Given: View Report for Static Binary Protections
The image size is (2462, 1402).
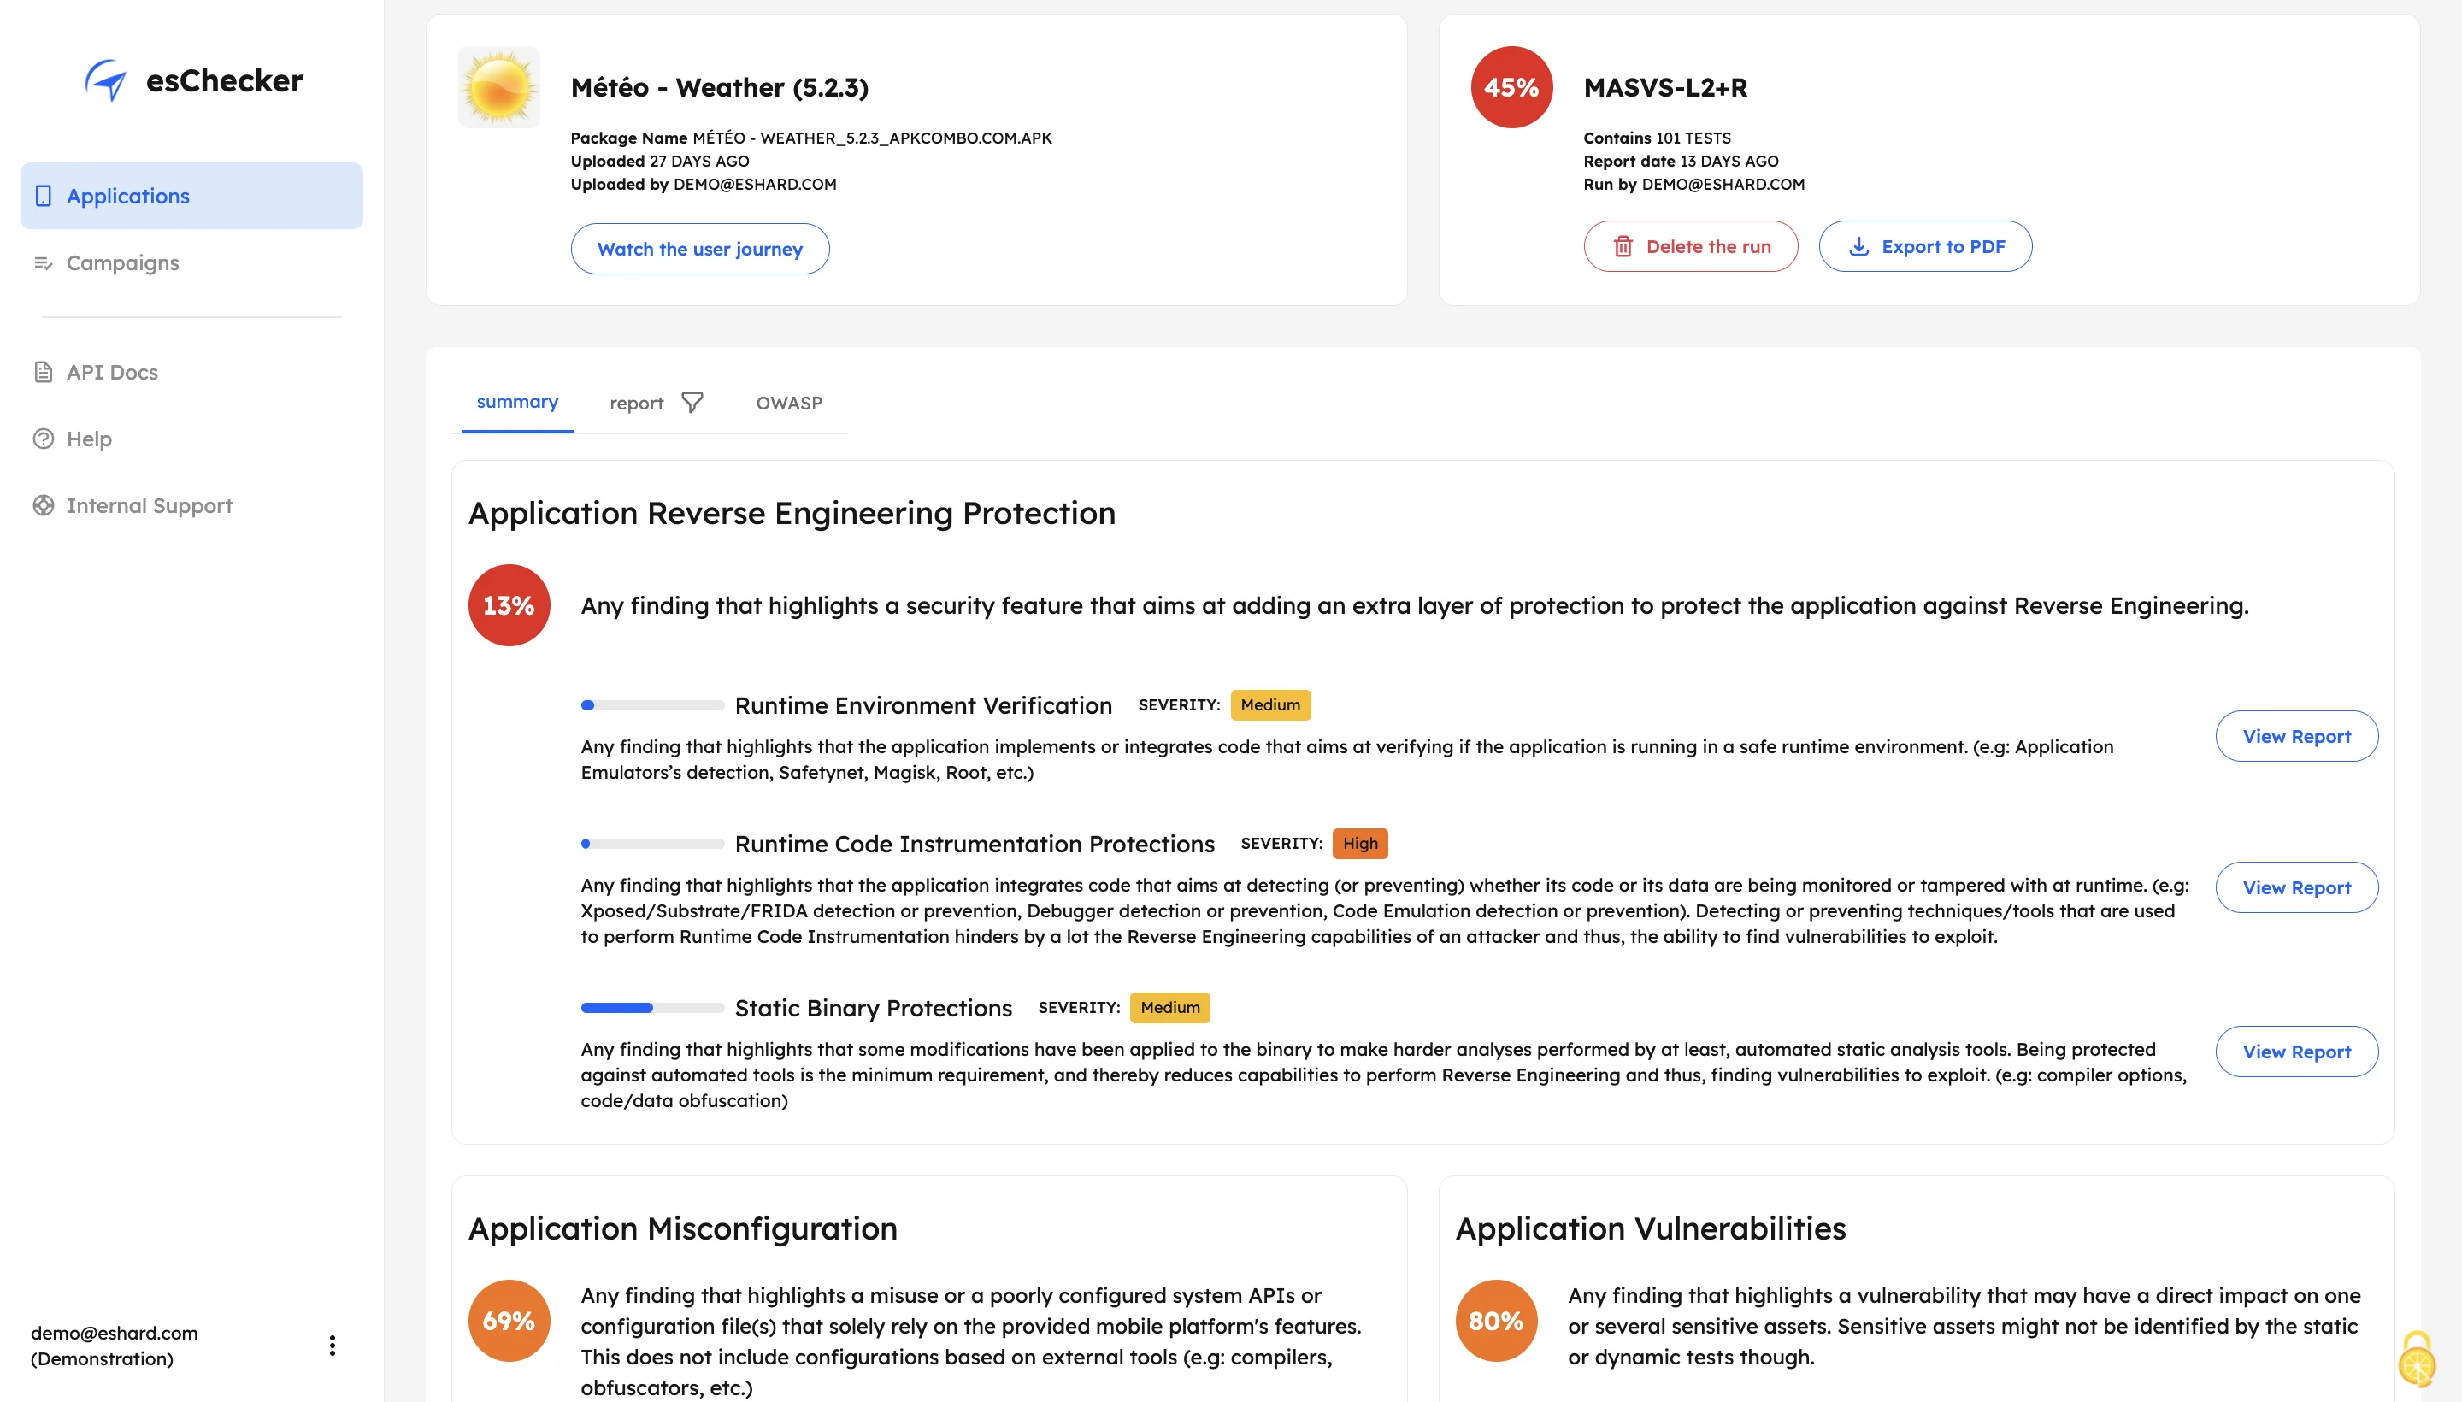Looking at the screenshot, I should point(2296,1051).
